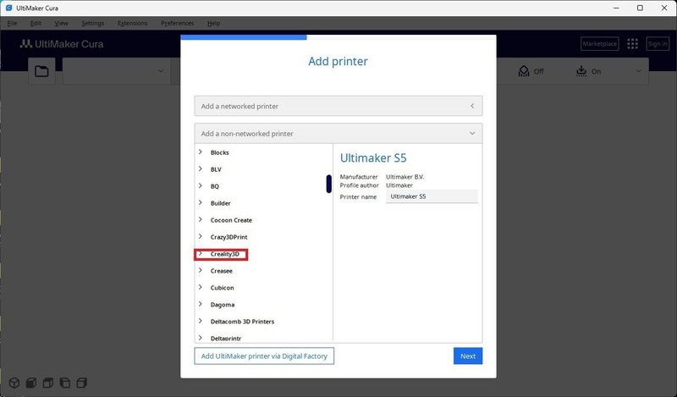The width and height of the screenshot is (677, 397).
Task: Expand the Cocoon Create group
Action: point(201,219)
